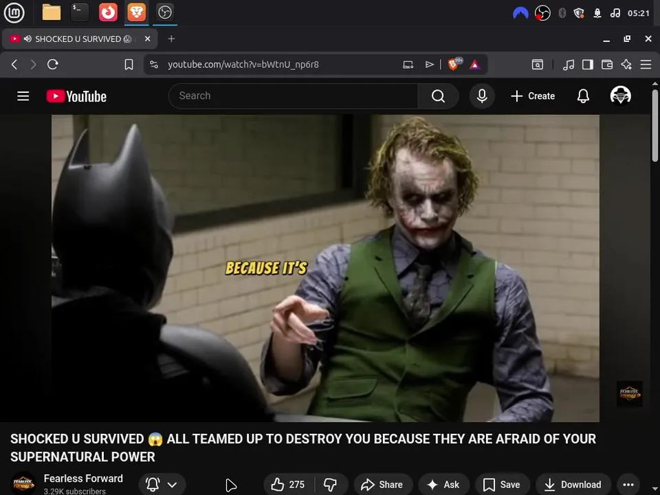Dislike this video

(331, 485)
